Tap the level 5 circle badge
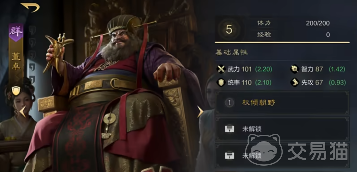This screenshot has width=357, height=172. click(229, 30)
